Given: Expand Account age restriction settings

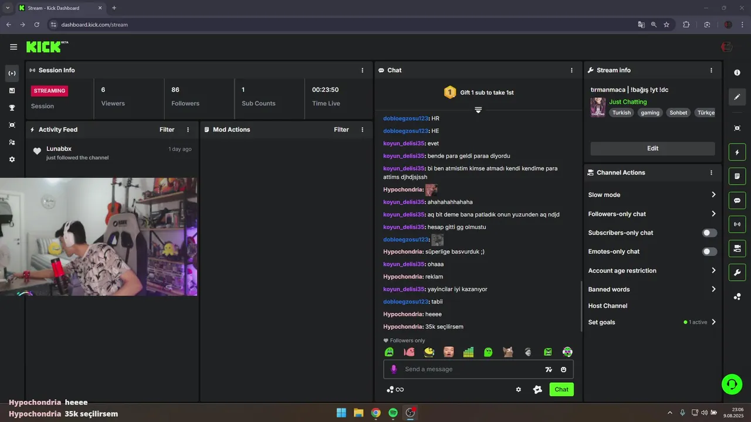Looking at the screenshot, I should tap(652, 271).
